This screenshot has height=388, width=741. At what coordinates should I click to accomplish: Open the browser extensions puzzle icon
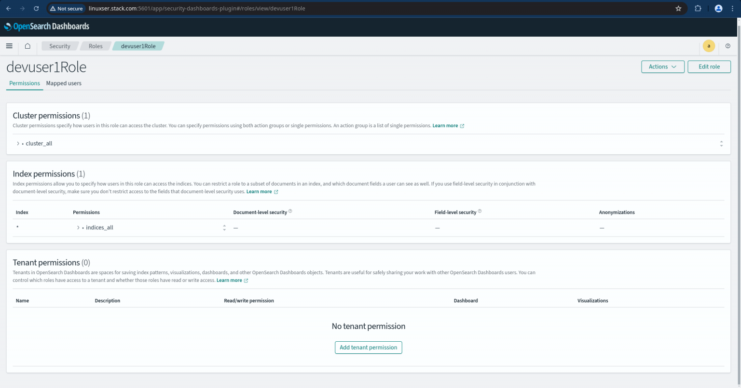pos(698,8)
